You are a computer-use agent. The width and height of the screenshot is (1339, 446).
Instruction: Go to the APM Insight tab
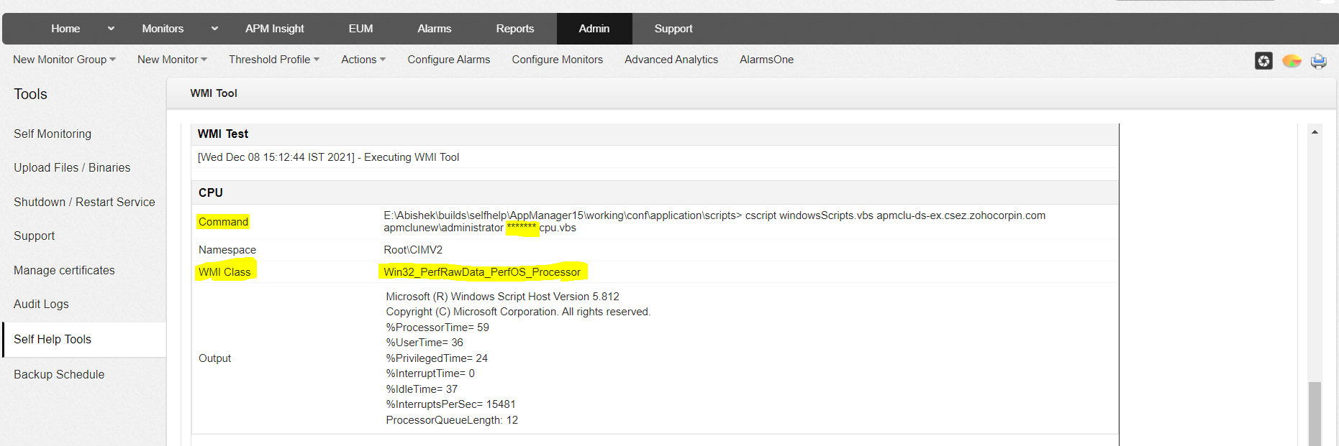pyautogui.click(x=274, y=29)
